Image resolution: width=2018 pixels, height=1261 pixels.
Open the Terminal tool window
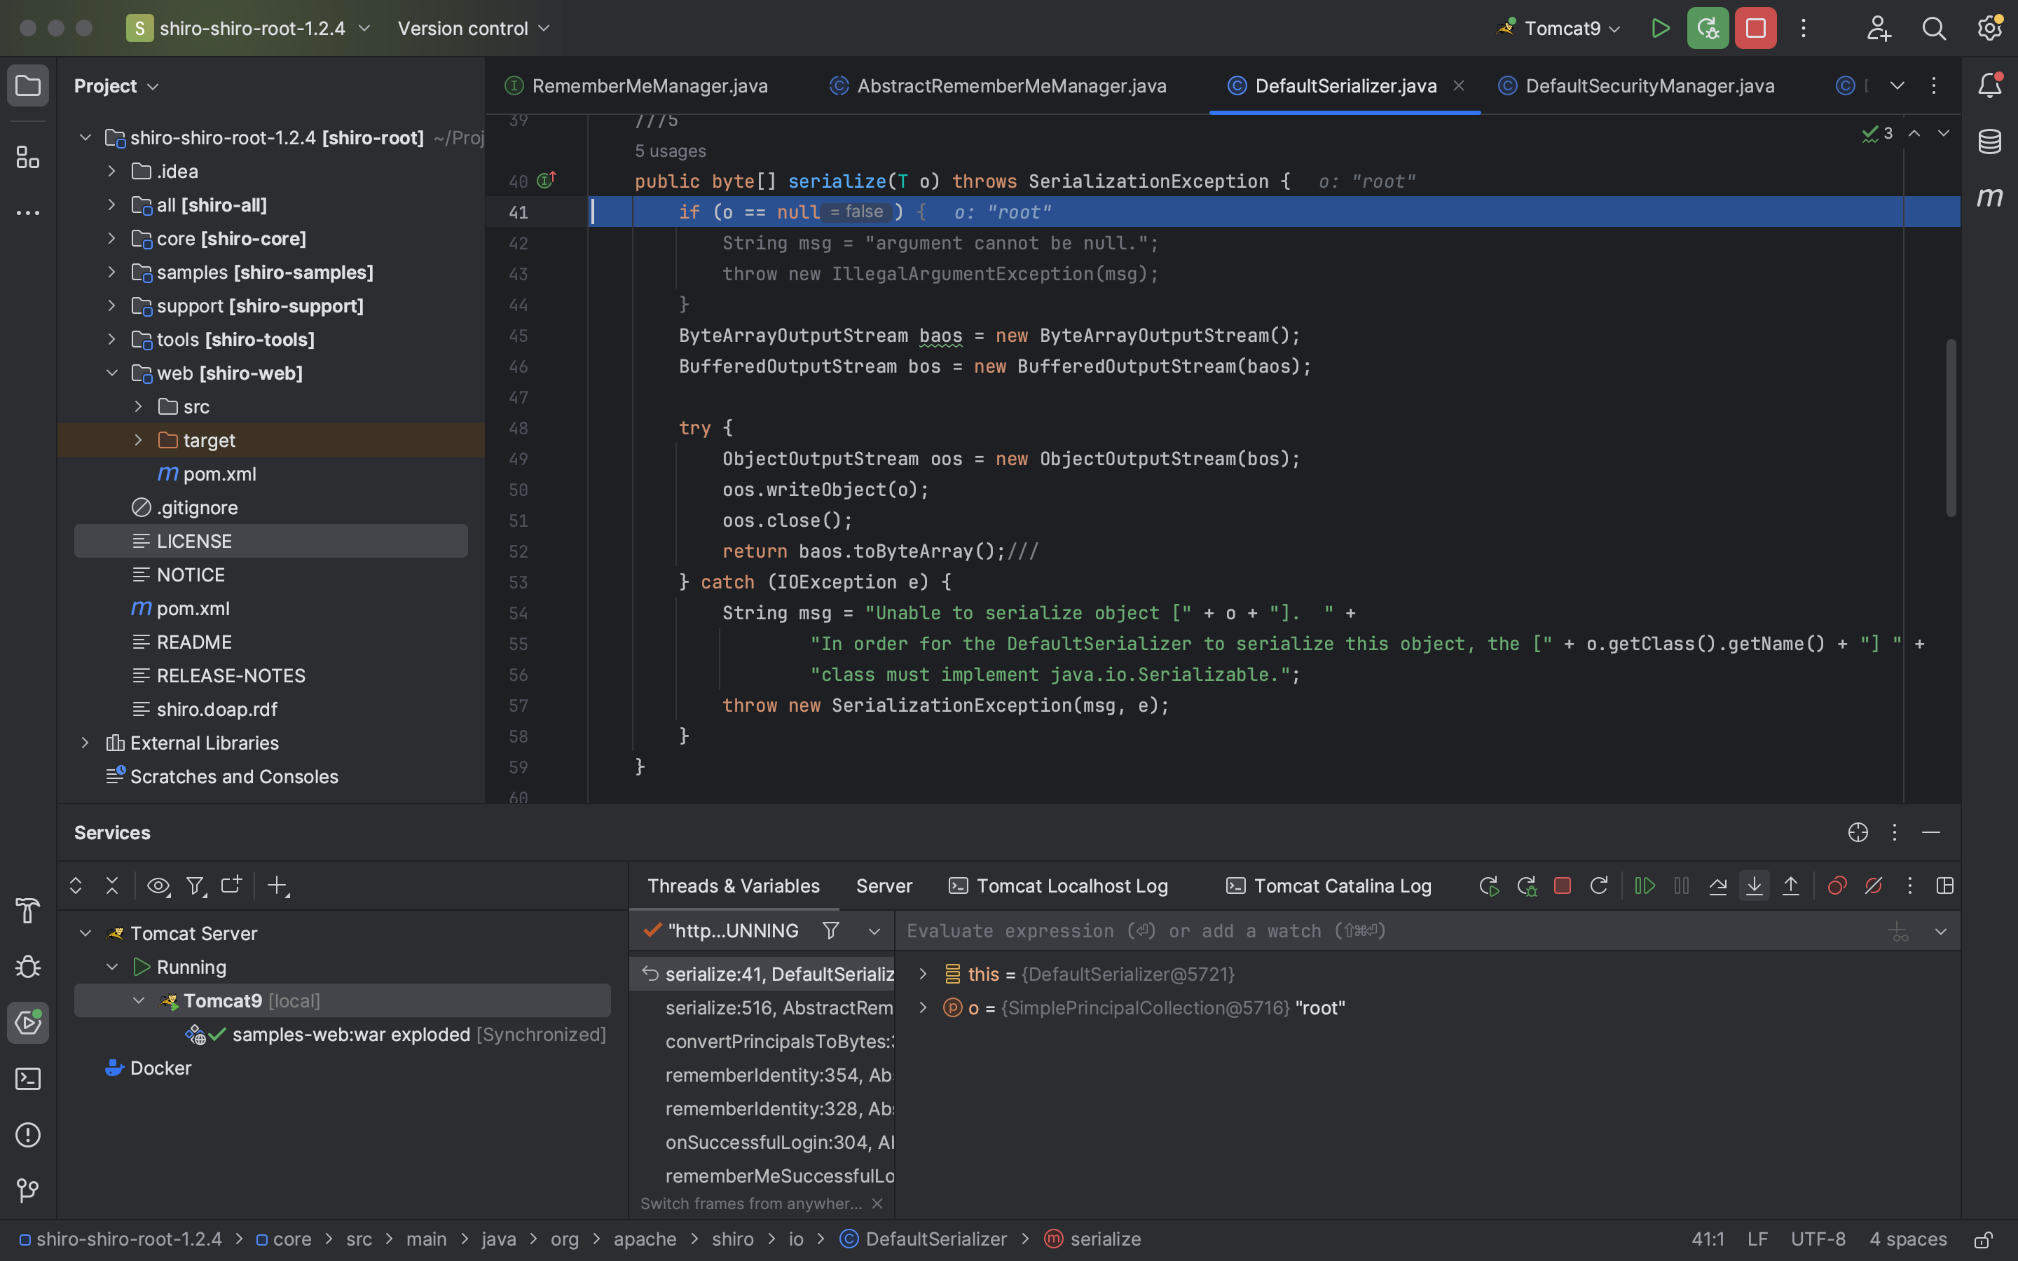[x=28, y=1079]
